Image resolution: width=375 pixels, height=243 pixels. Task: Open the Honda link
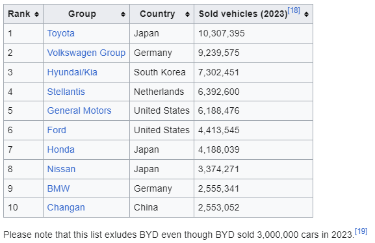coord(60,149)
